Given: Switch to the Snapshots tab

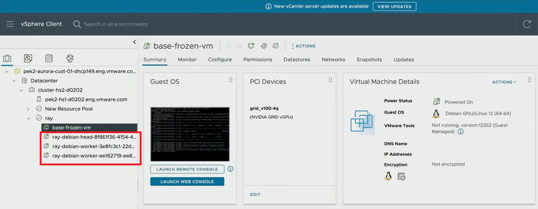Looking at the screenshot, I should coord(369,60).
